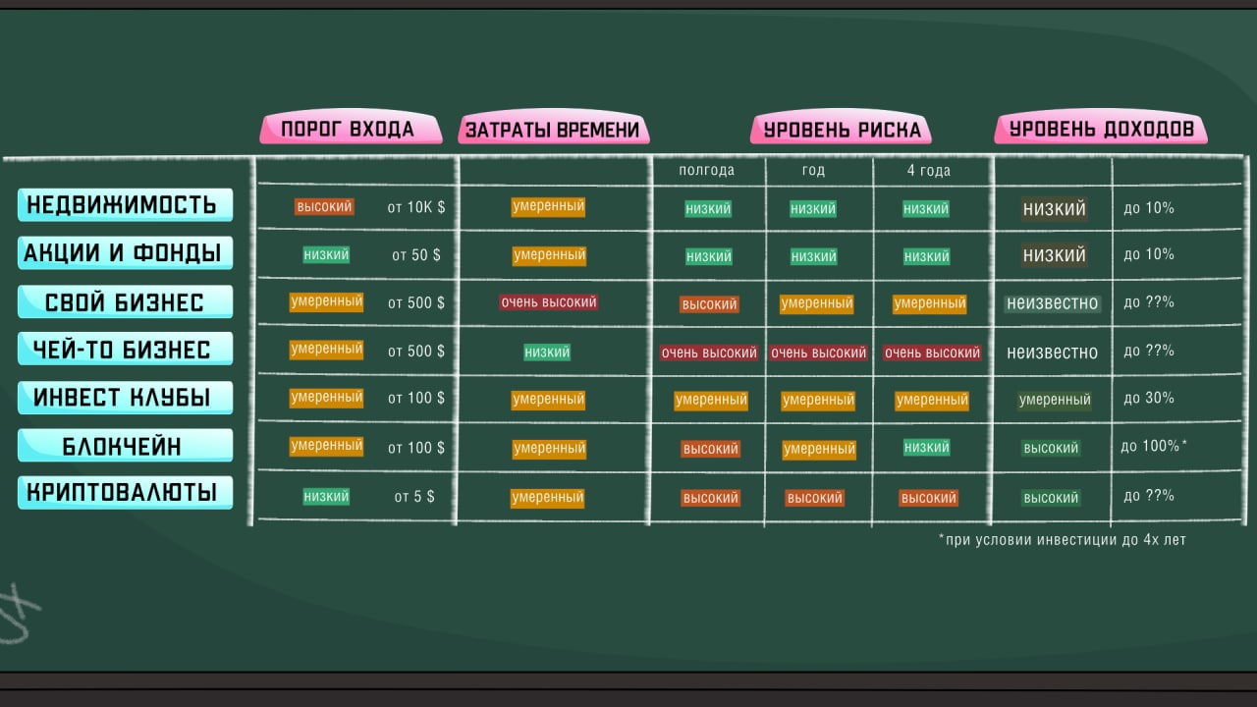Screen dimensions: 1257x707
Task: Click до ??% in СВОЙ БИЗНЕС row
Action: click(x=1149, y=302)
